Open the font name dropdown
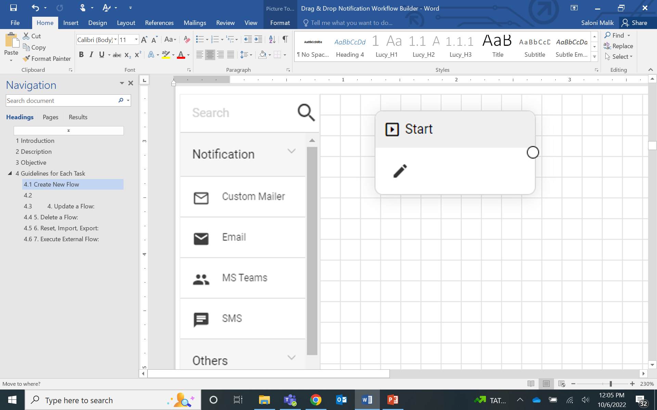The width and height of the screenshot is (657, 410). click(x=115, y=40)
